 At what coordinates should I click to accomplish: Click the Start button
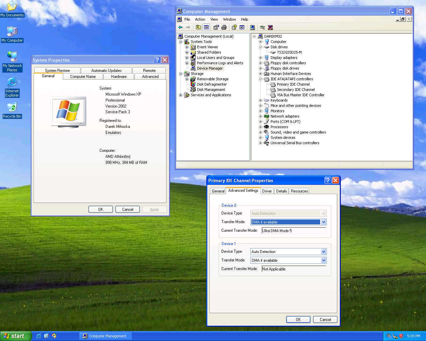tap(16, 336)
